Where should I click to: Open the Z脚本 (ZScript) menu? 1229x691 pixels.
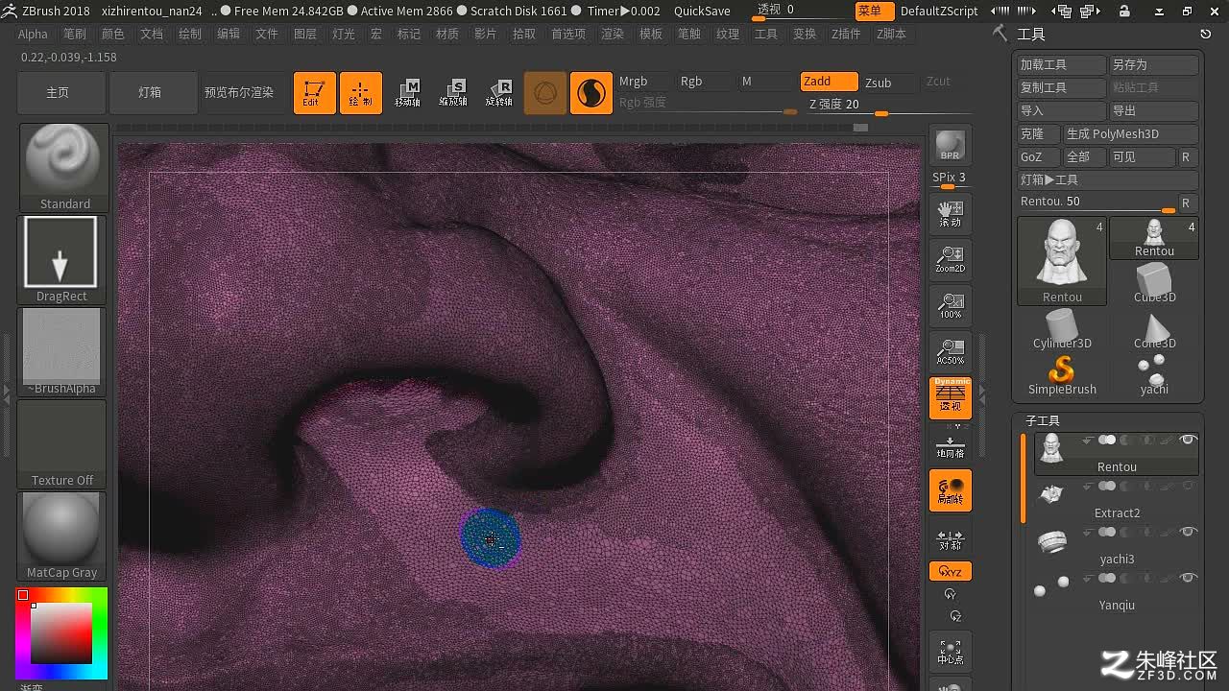coord(891,34)
